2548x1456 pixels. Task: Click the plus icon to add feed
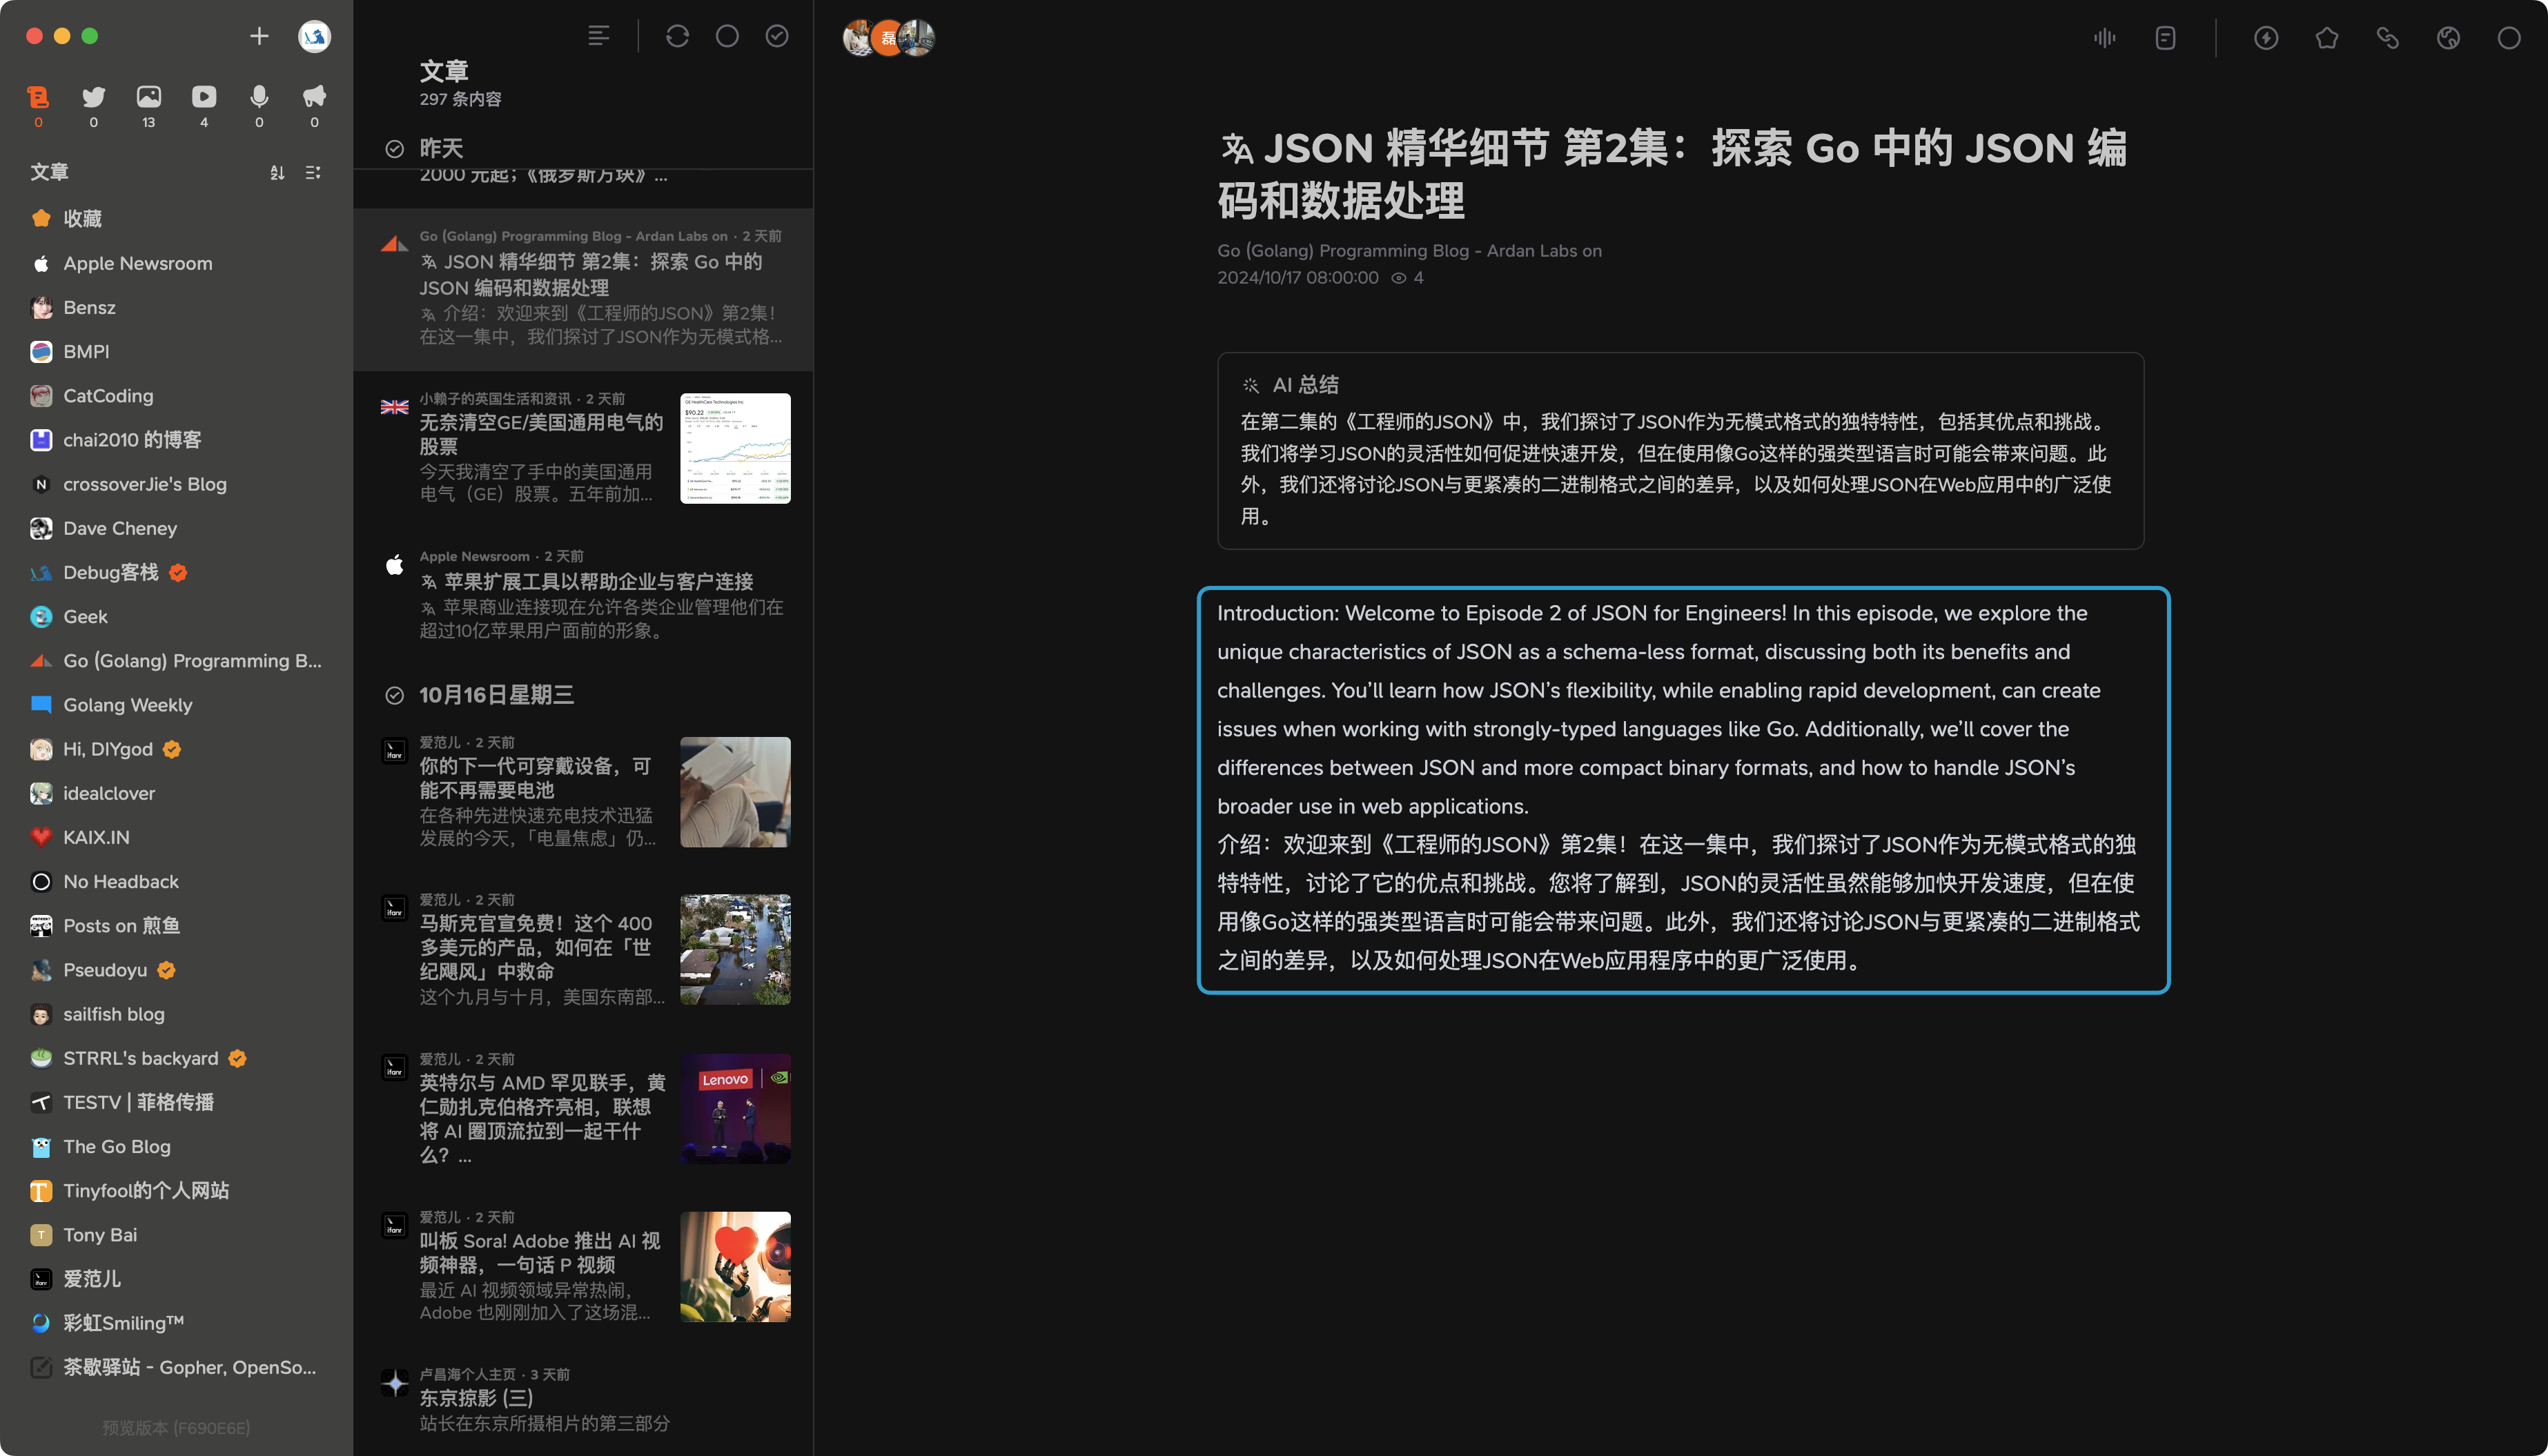259,36
